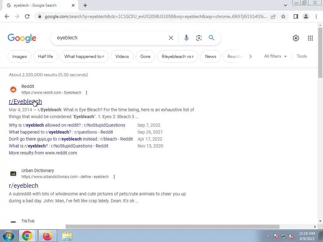Click the Urban Dictionary favicon
This screenshot has width=323, height=242.
(x=13, y=174)
